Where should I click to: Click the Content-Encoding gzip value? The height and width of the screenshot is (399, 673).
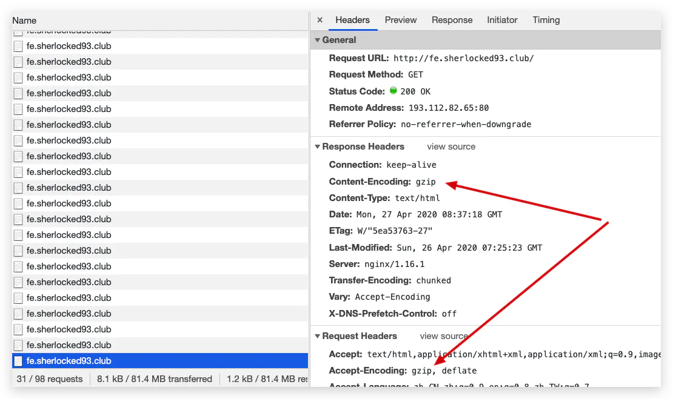pyautogui.click(x=426, y=182)
